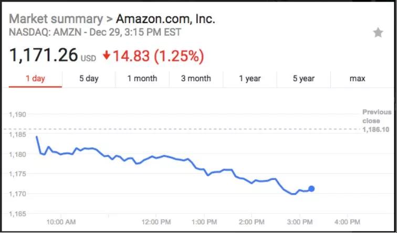Click the Previous close 1,186.10 label

377,120
